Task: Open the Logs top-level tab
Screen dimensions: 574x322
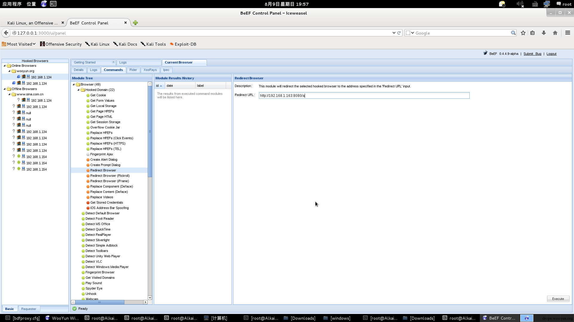Action: click(x=139, y=62)
